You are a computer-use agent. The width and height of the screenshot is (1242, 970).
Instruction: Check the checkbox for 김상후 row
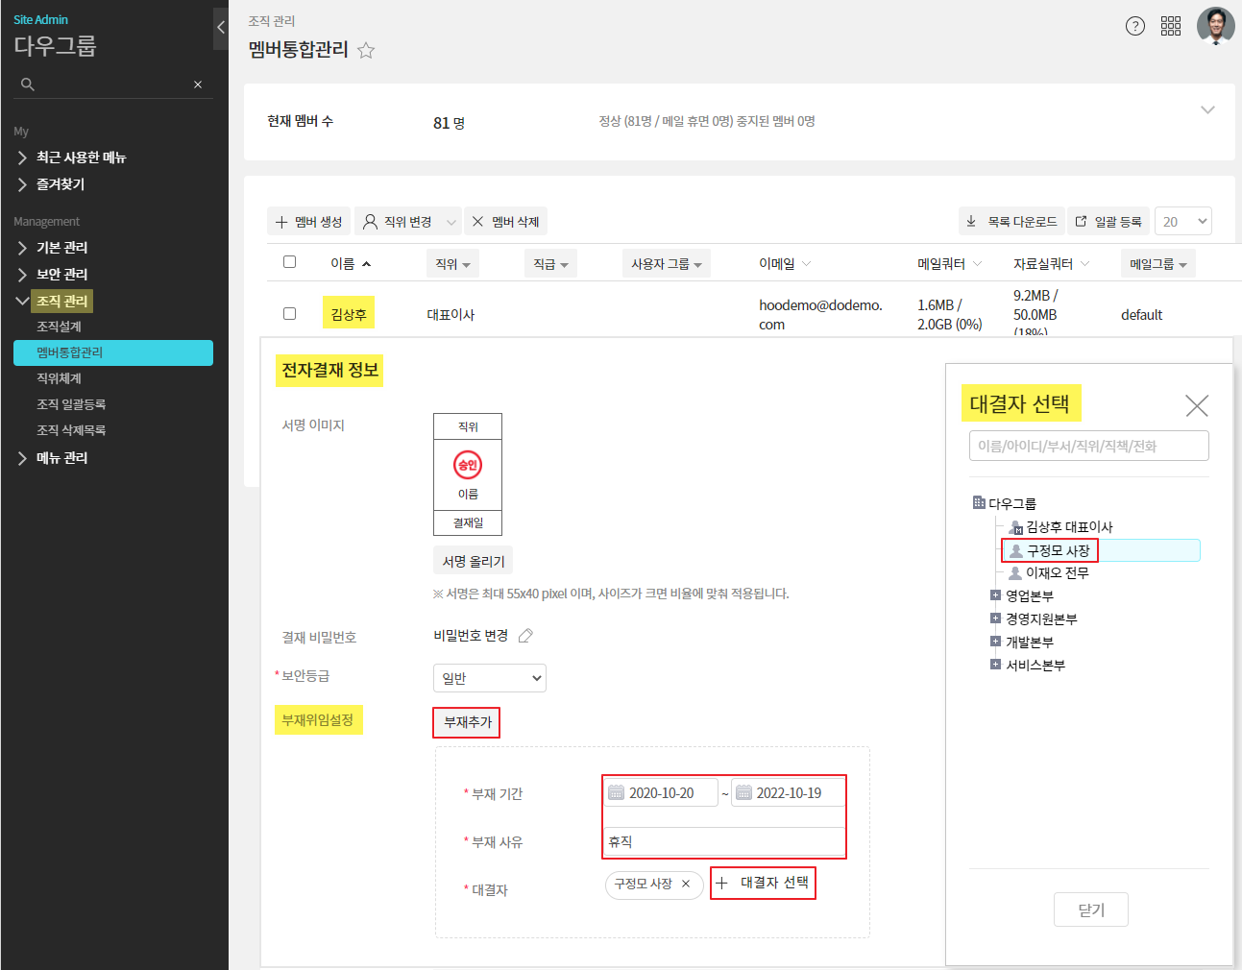(289, 313)
